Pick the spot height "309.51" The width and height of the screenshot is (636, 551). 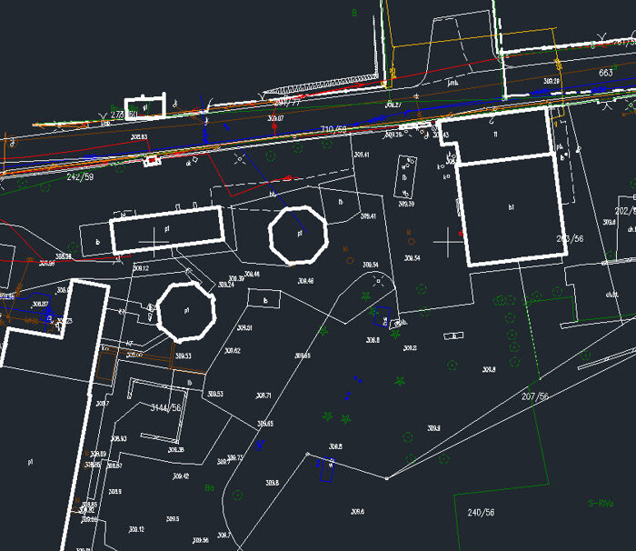pos(244,327)
